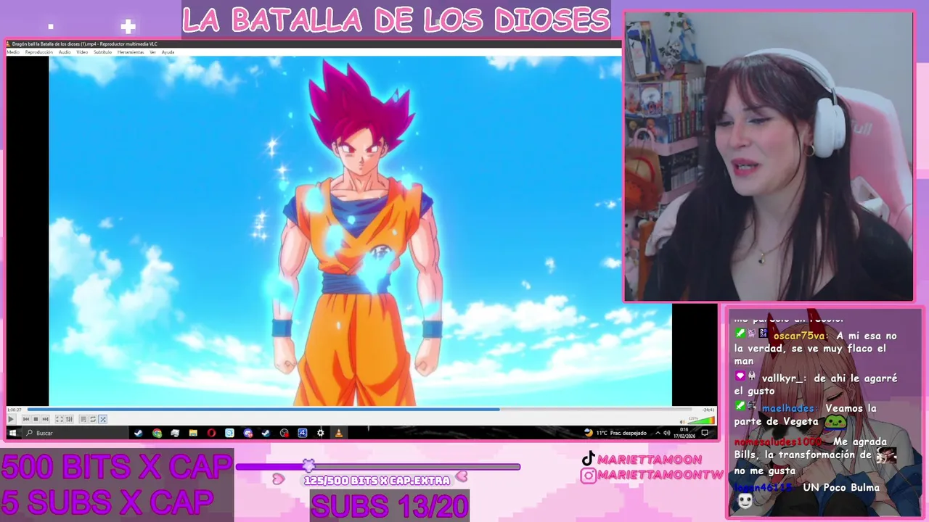Click chat username maelhades
929x522 pixels.
(789, 408)
